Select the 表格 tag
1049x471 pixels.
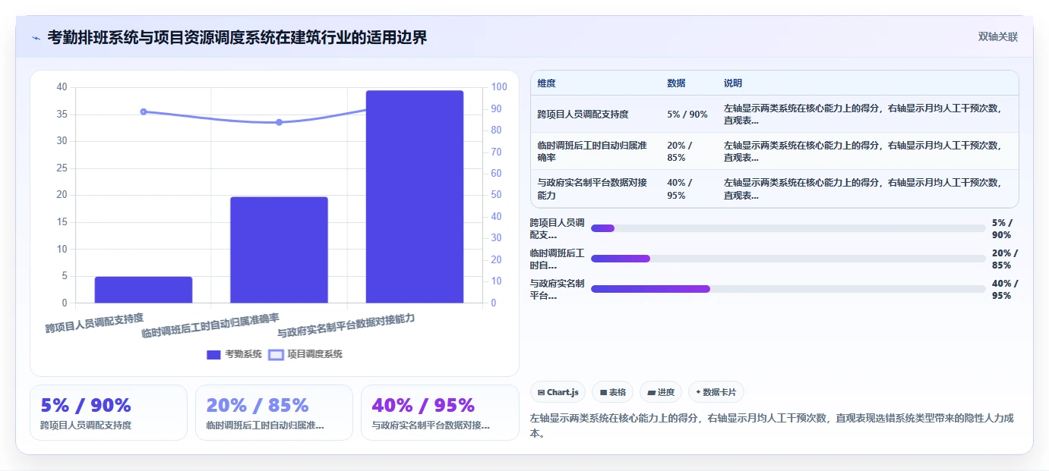click(612, 392)
